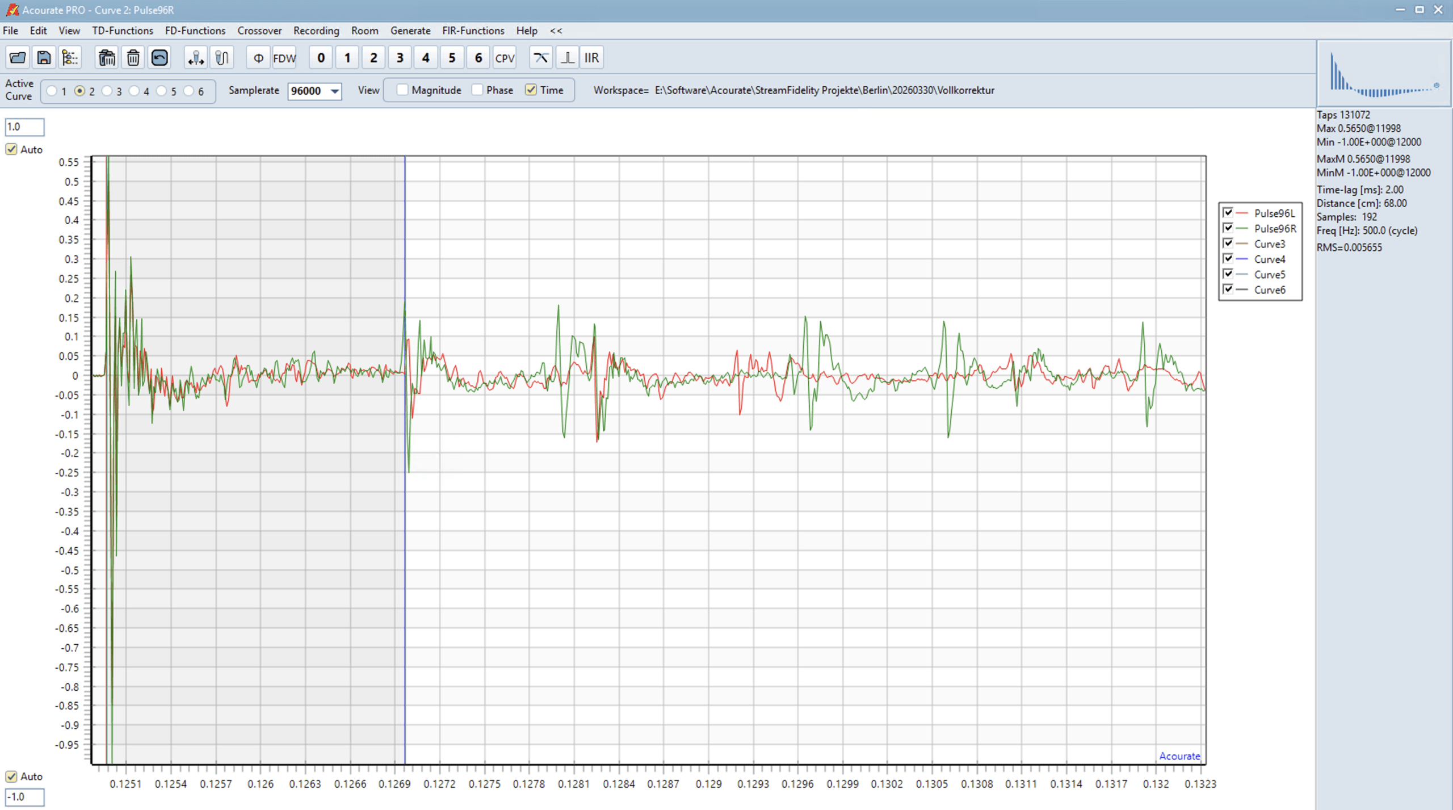This screenshot has height=810, width=1453.
Task: Click the microphone alignment arrows icon
Action: 196,58
